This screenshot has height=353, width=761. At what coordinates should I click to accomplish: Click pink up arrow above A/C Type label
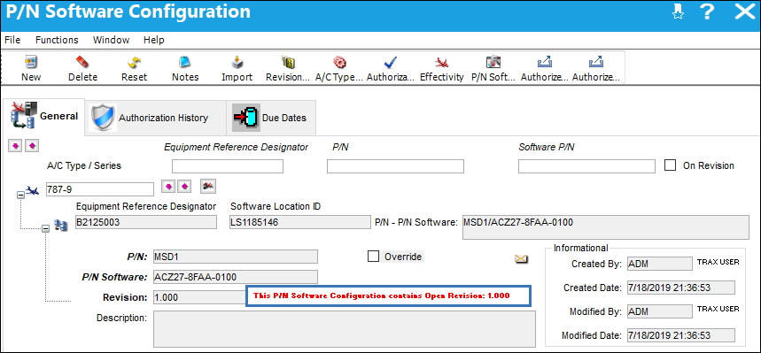[x=32, y=145]
